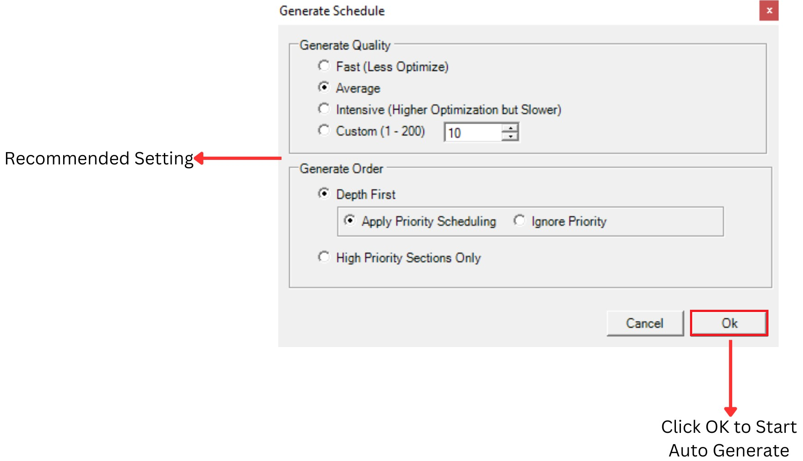Select Intensive (Higher Optimization but Slower)

[x=324, y=109]
